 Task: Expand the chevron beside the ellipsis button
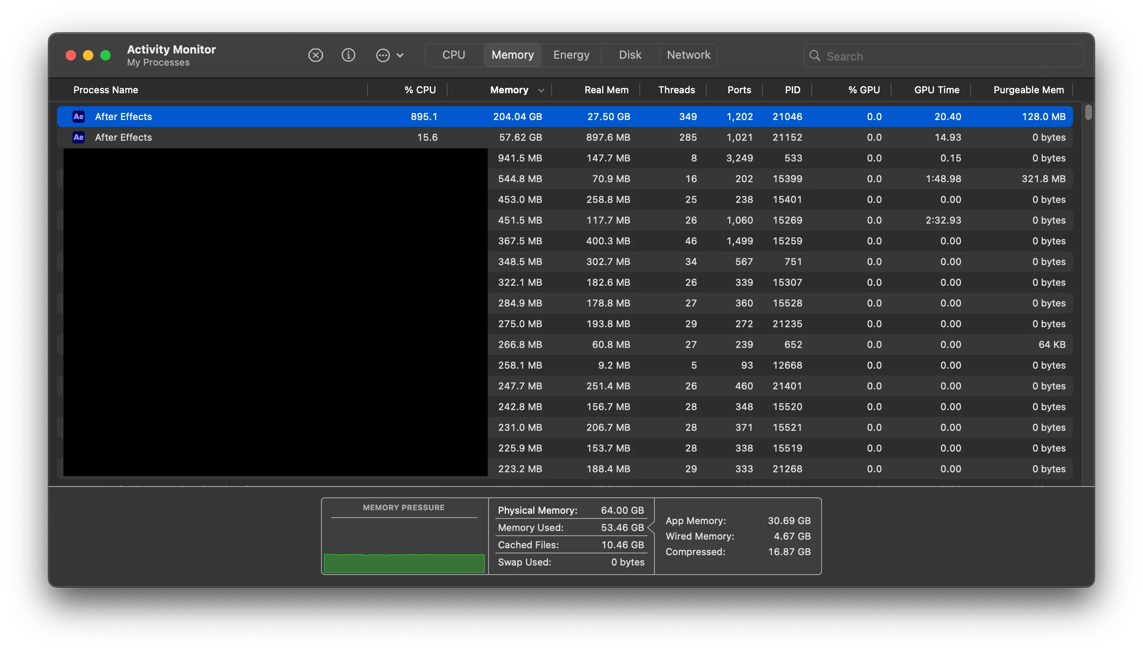[400, 55]
